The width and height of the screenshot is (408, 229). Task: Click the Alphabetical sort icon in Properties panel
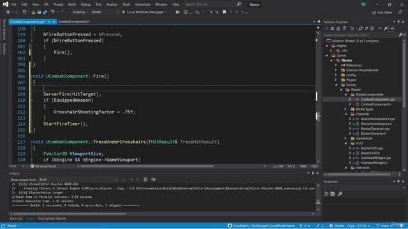pos(333,193)
